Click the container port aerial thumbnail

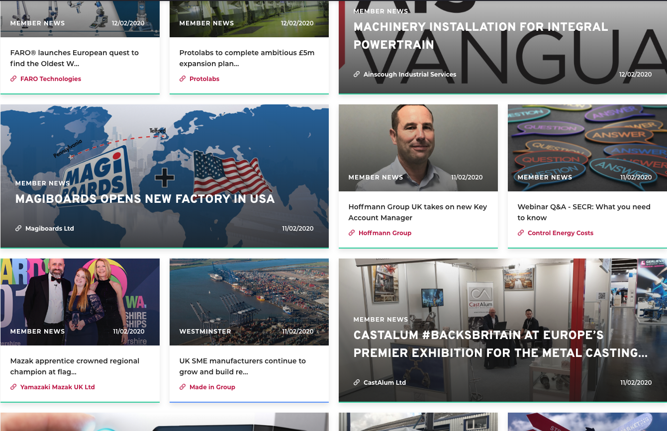tap(249, 302)
